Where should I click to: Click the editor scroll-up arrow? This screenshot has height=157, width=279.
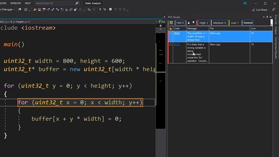tap(160, 29)
